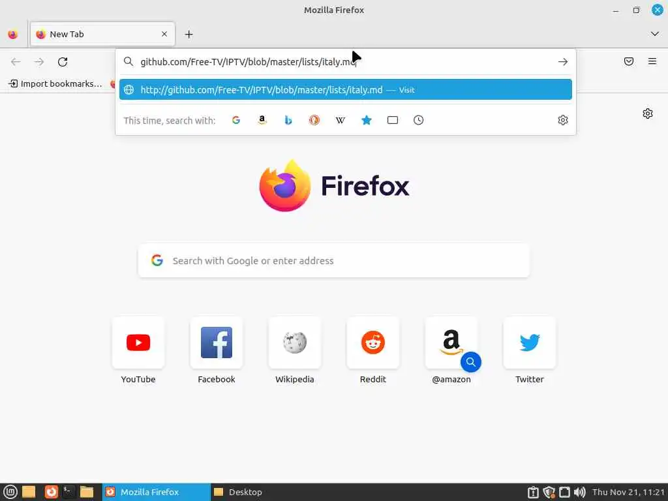
Task: Search this time with Bing icon
Action: pyautogui.click(x=288, y=120)
